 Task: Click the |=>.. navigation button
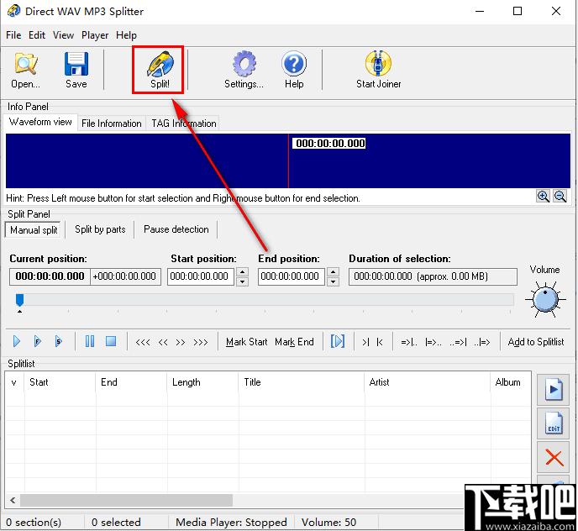[433, 342]
